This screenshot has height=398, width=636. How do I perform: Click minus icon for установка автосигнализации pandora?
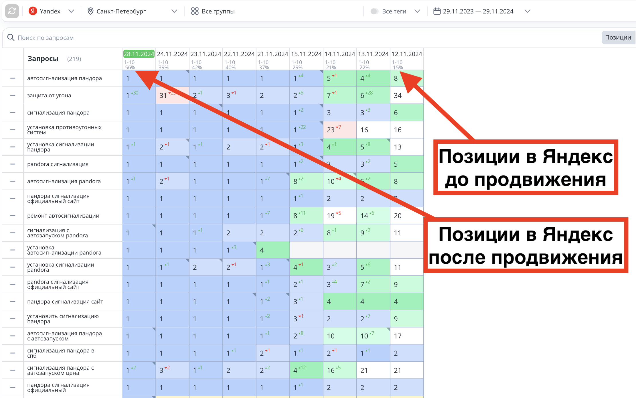(13, 250)
